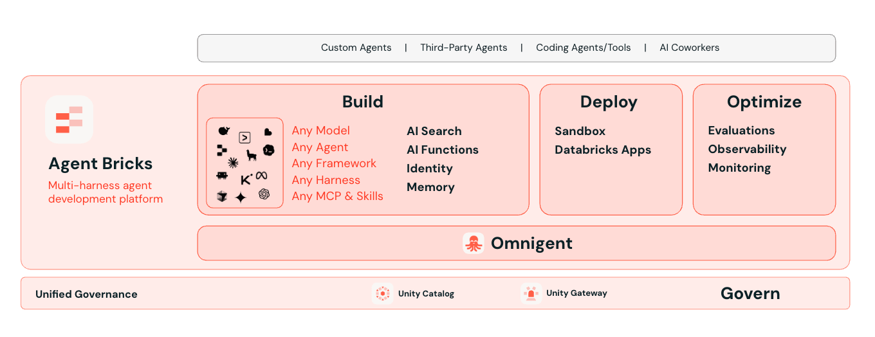Click the Agent Bricks logo icon
This screenshot has width=875, height=337.
(x=69, y=119)
